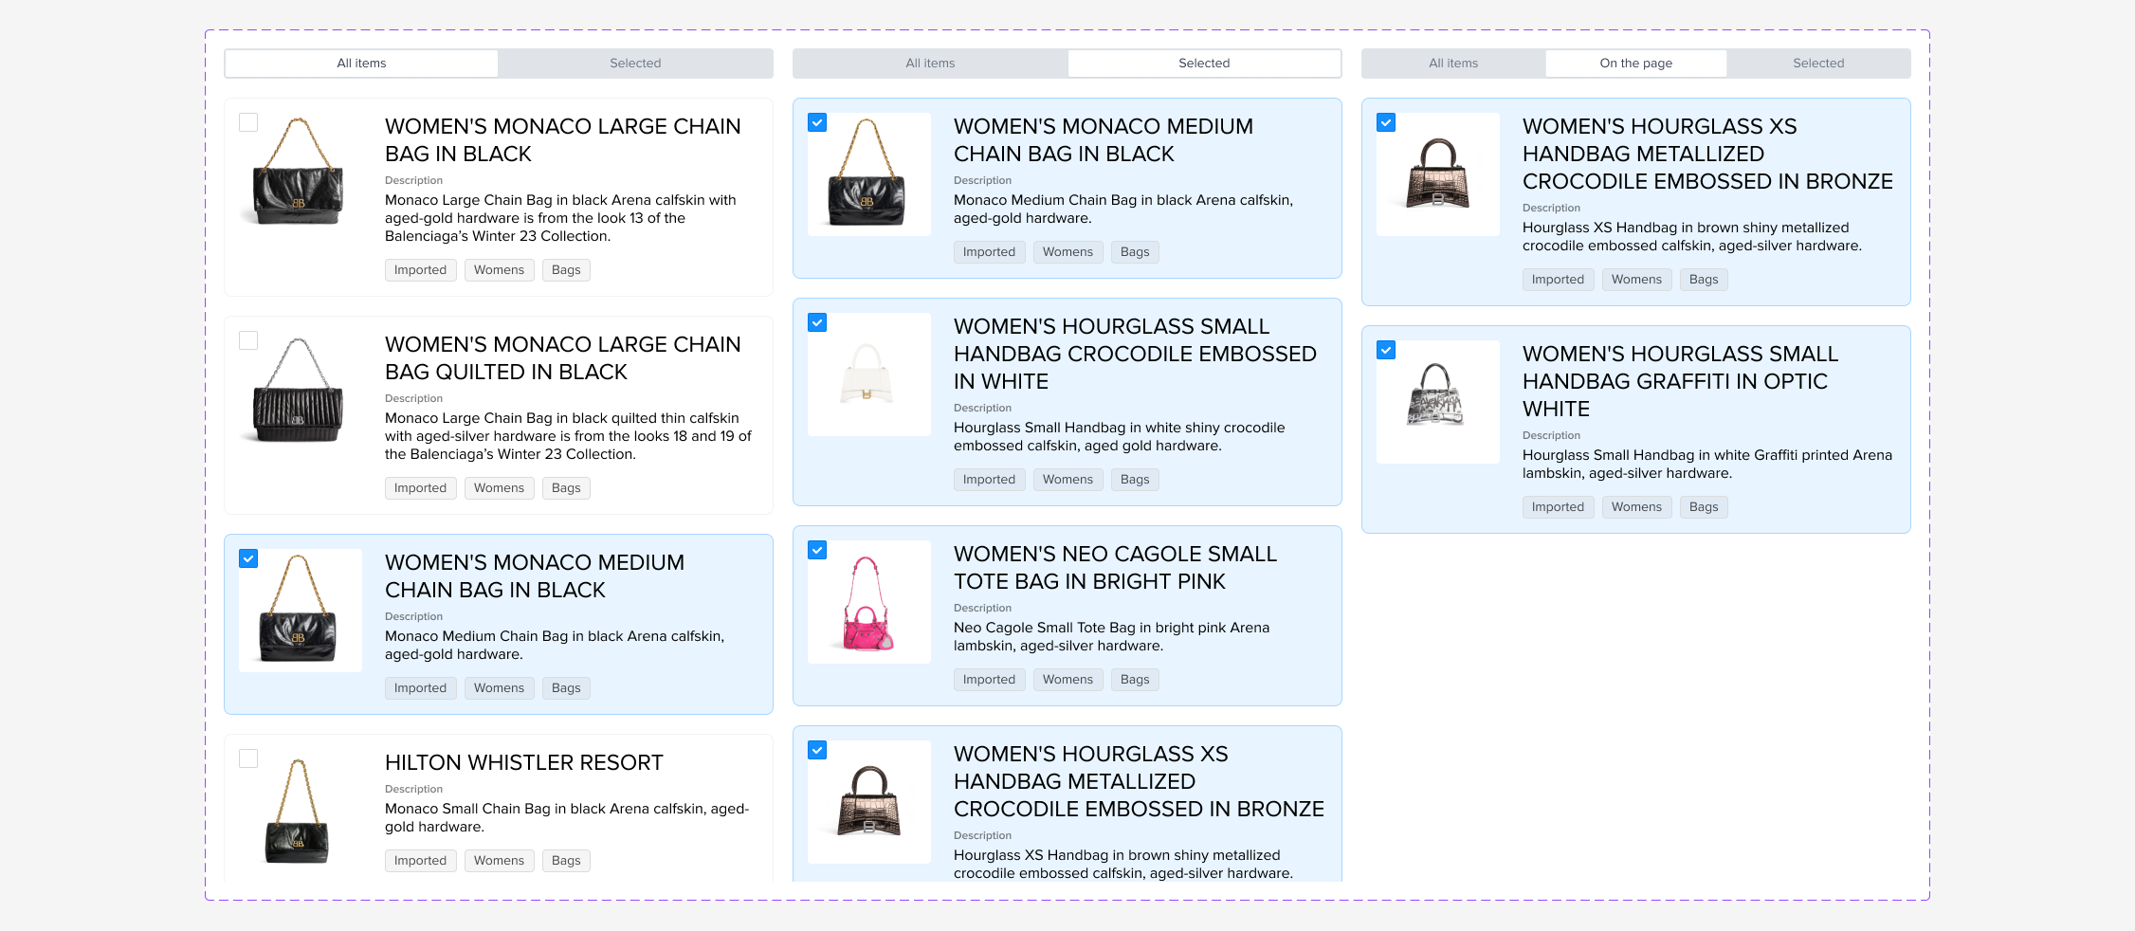This screenshot has width=2135, height=931.
Task: Click Monaco Medium Chain Bag thumbnail in left panel
Action: pyautogui.click(x=300, y=611)
